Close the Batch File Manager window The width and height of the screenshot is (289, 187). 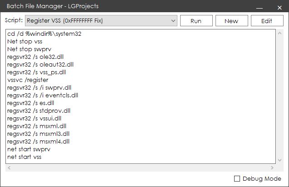point(279,8)
